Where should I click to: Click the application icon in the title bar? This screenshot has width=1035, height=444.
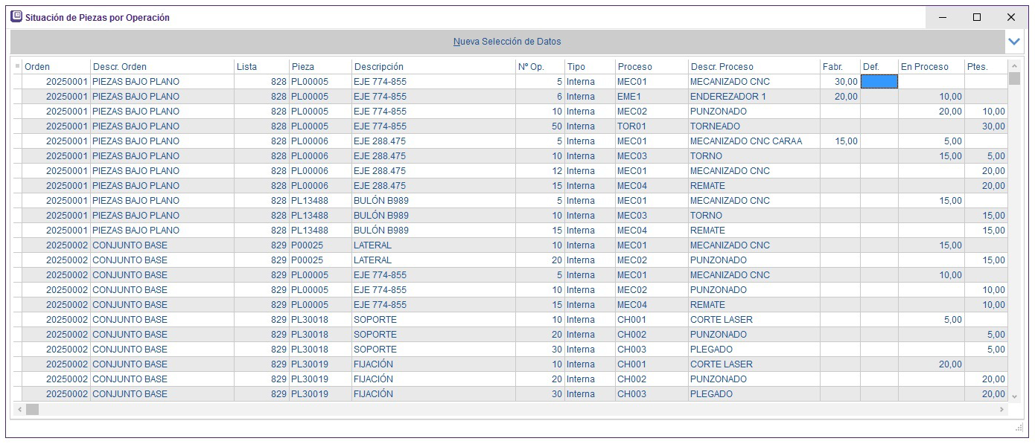coord(16,16)
